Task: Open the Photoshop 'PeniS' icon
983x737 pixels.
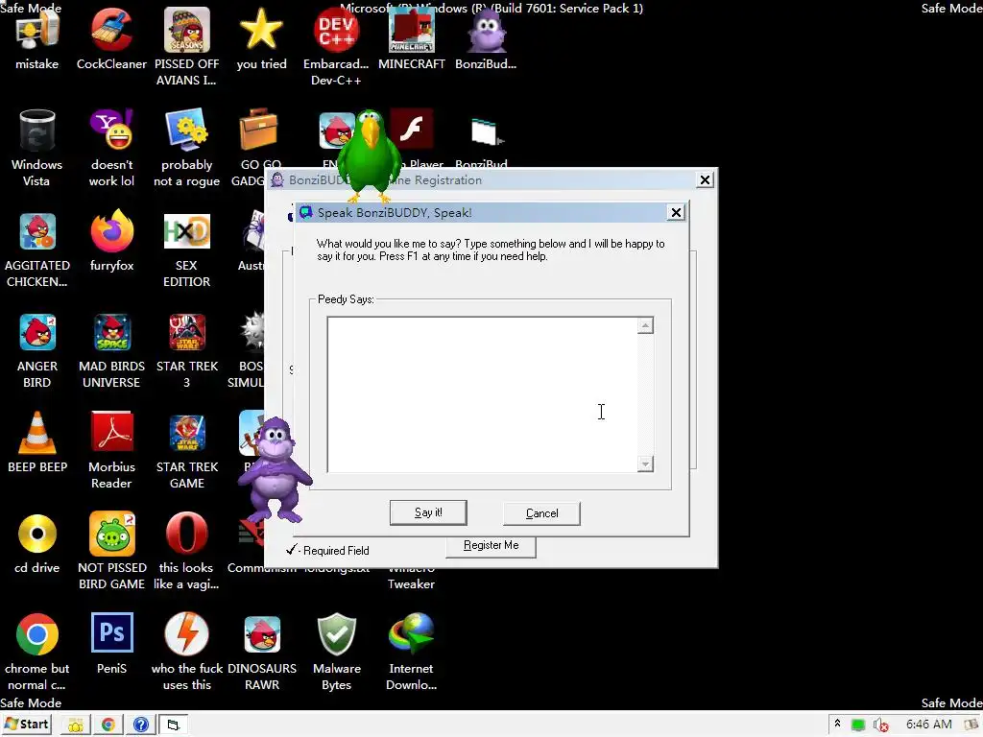Action: click(111, 633)
